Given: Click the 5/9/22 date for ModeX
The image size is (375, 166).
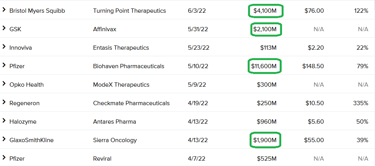Looking at the screenshot, I should click(x=197, y=85).
